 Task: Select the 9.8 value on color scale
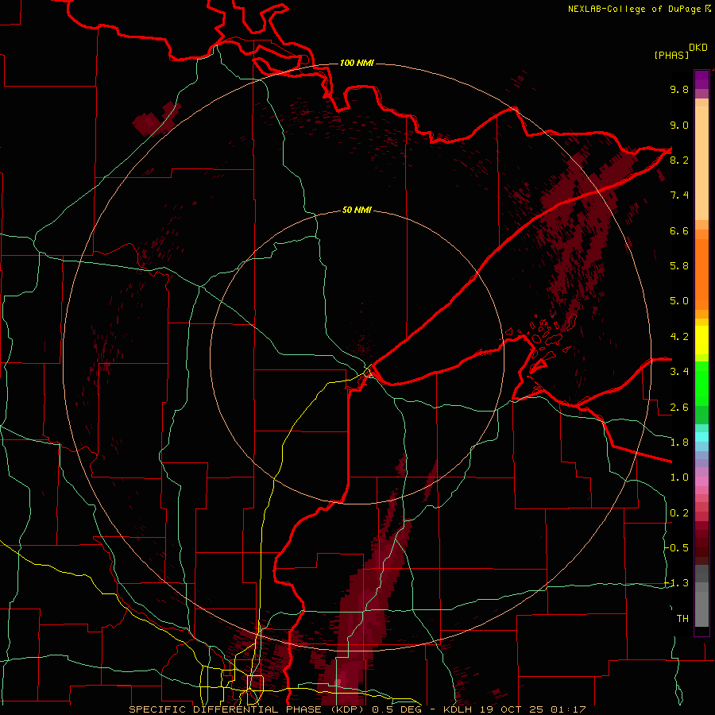[x=679, y=89]
